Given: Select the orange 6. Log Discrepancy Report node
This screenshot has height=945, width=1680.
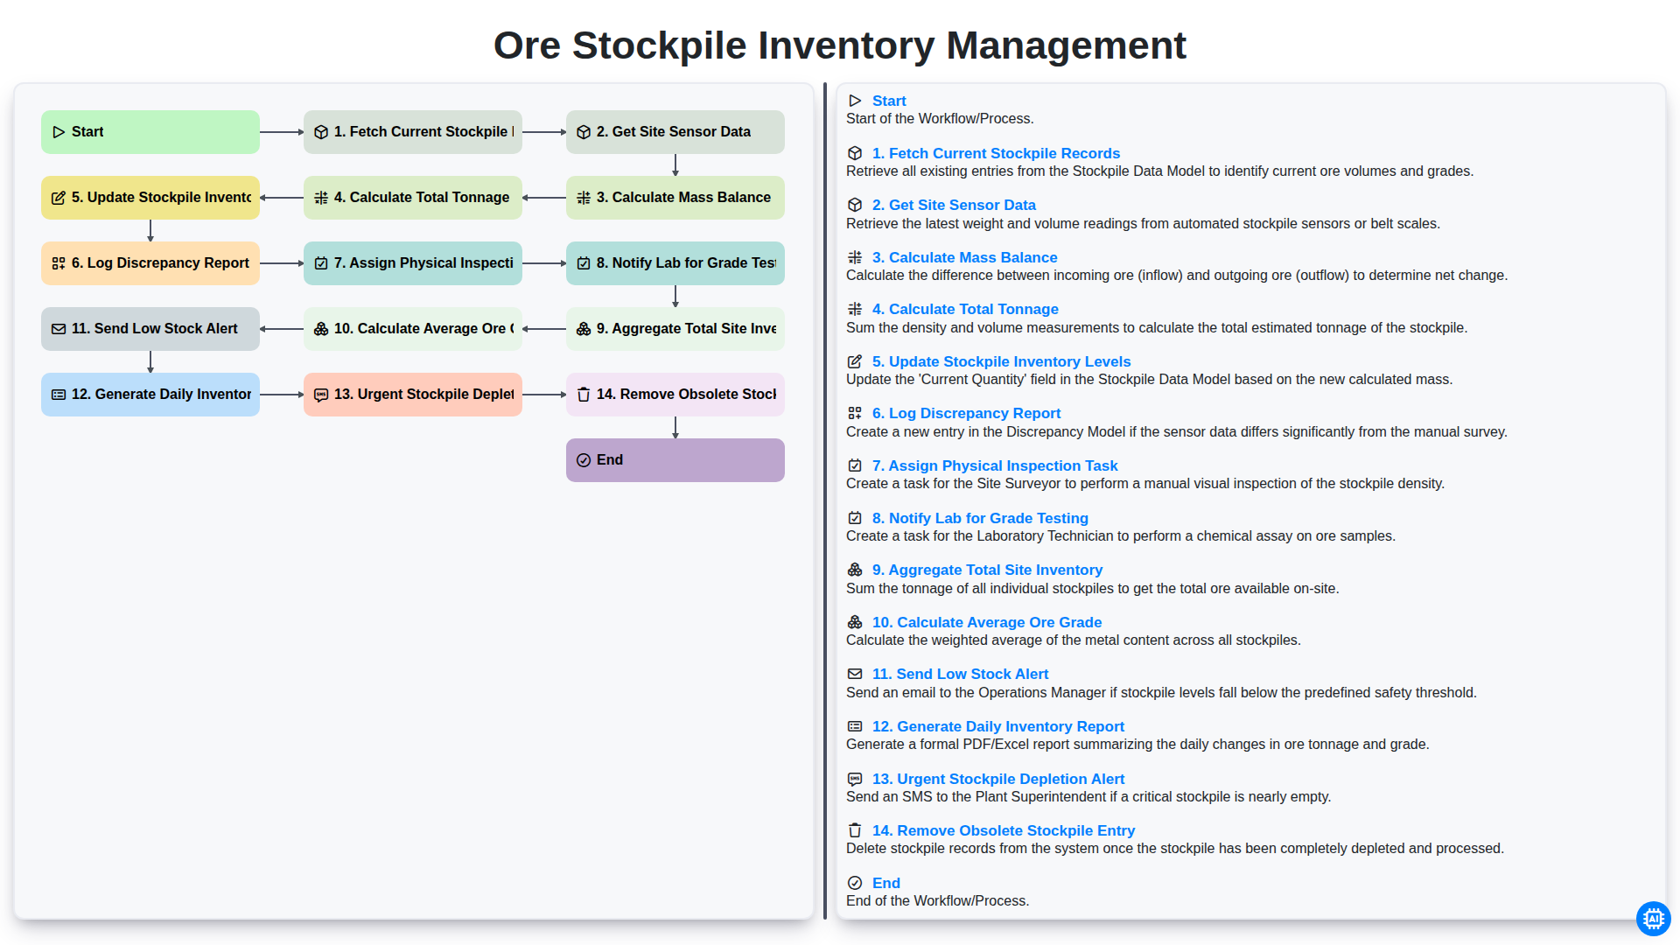Looking at the screenshot, I should point(150,263).
